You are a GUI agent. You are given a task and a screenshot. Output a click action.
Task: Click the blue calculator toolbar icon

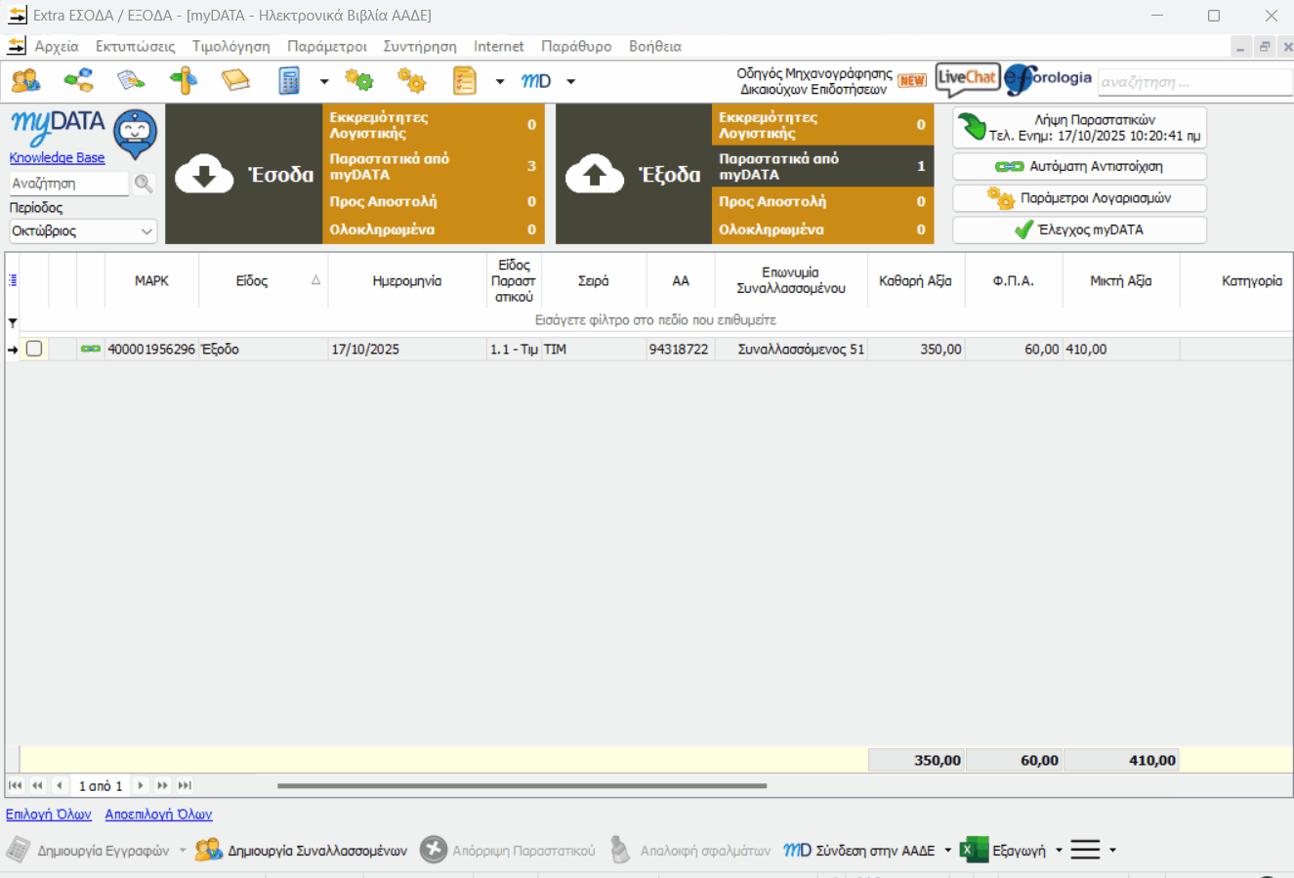pyautogui.click(x=289, y=81)
